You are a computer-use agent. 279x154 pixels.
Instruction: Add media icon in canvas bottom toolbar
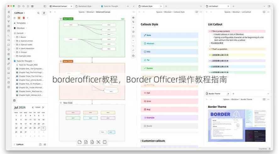tap(92, 142)
